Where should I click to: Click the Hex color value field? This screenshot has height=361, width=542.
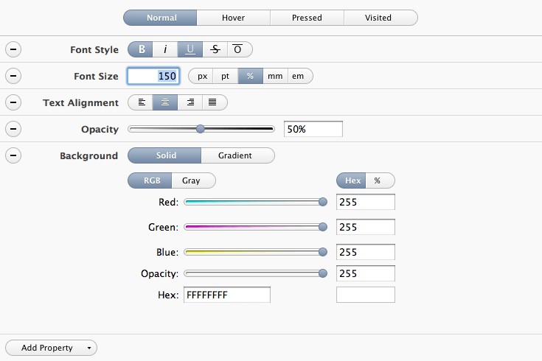click(226, 295)
